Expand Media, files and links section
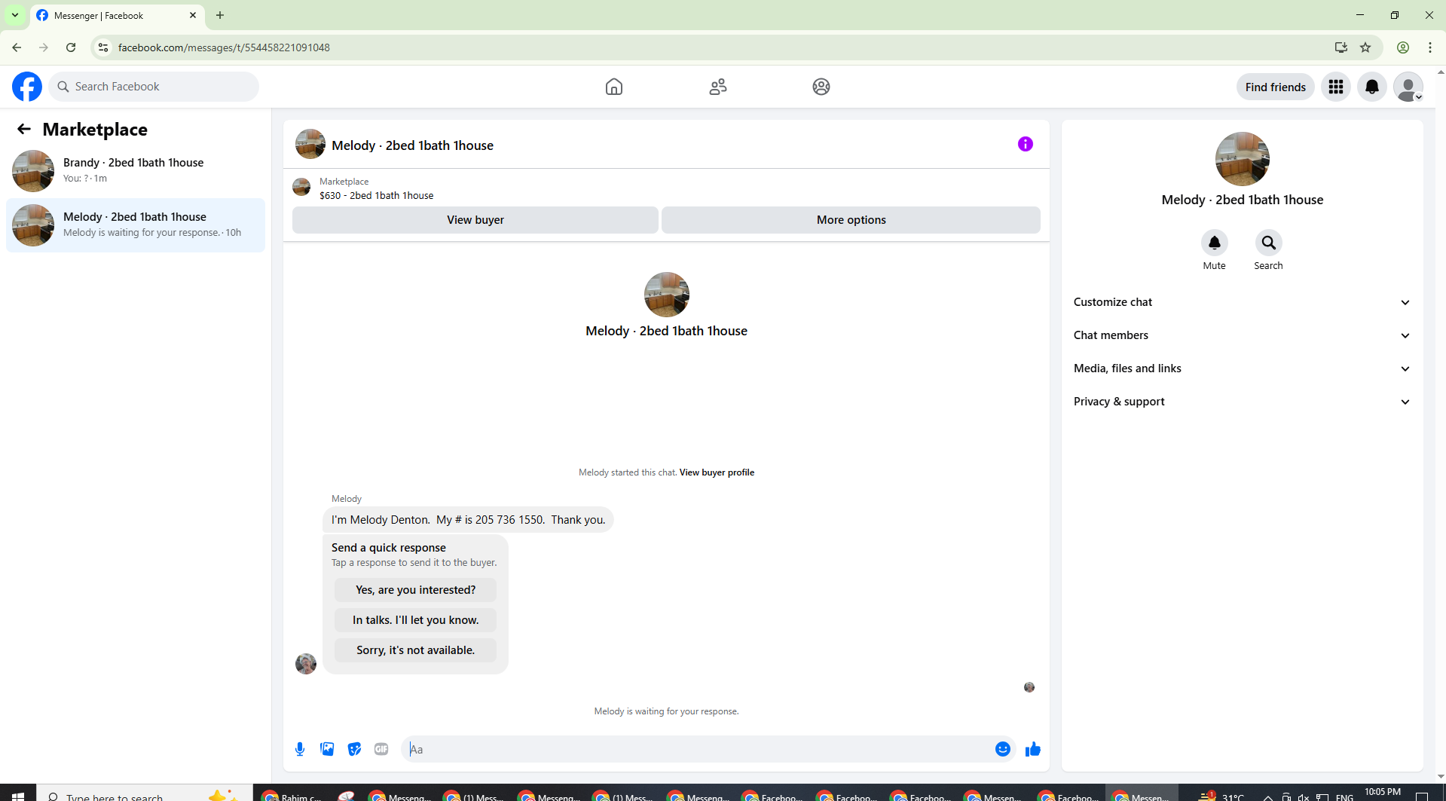The height and width of the screenshot is (801, 1446). coord(1242,368)
